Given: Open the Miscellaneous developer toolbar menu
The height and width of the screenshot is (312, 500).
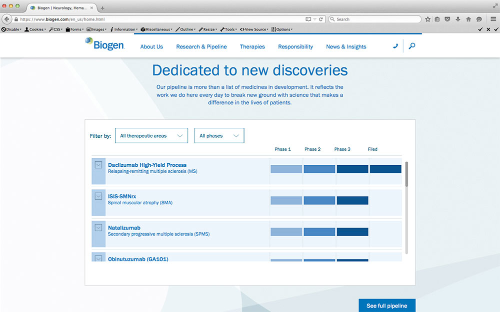Looking at the screenshot, I should [x=156, y=29].
